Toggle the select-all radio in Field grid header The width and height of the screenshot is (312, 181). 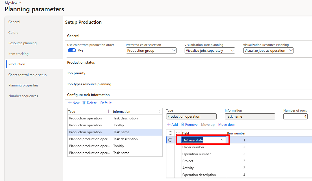point(170,133)
